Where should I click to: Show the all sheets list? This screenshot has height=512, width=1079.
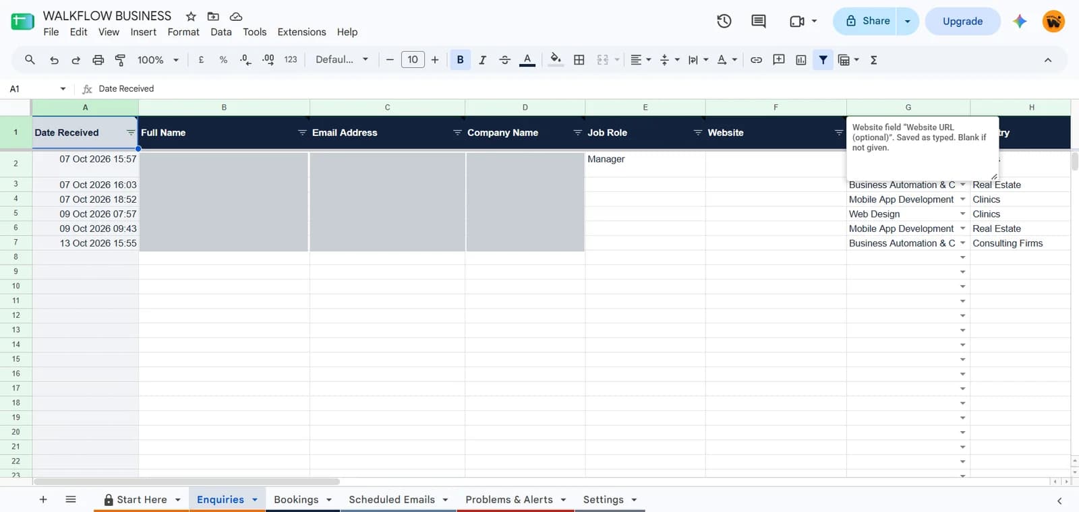(71, 499)
